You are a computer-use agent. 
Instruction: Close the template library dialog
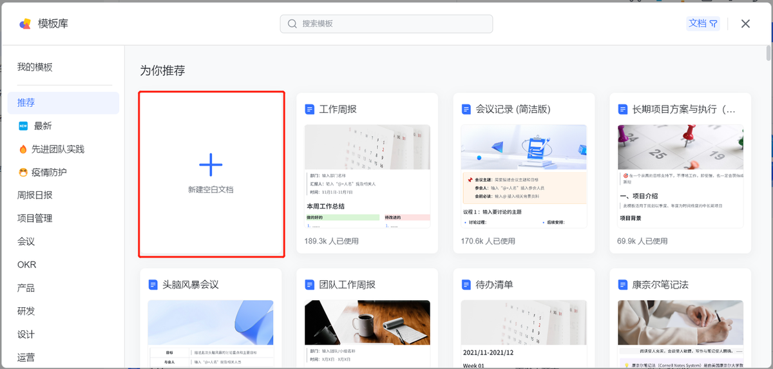[x=745, y=24]
